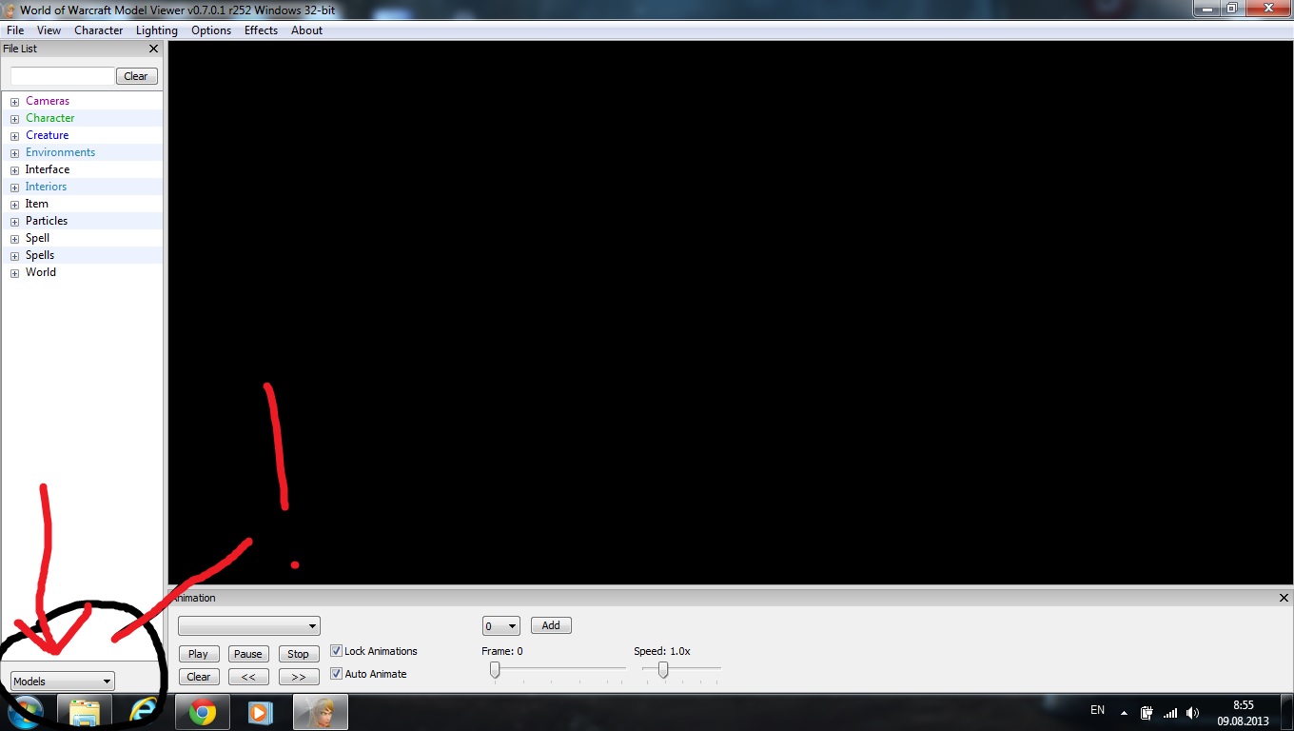Screen dimensions: 1294x731
Task: Open the Effects menu
Action: [261, 30]
